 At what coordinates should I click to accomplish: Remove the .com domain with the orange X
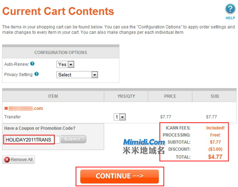[x=6, y=108]
